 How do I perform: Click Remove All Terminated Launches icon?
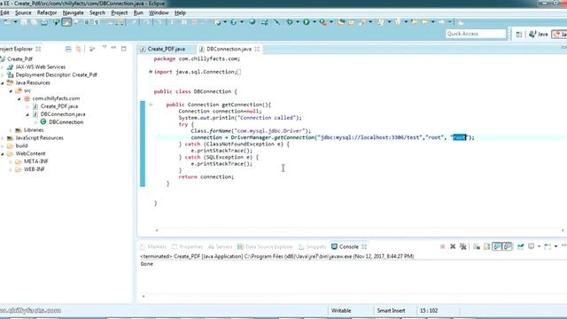[x=463, y=246]
